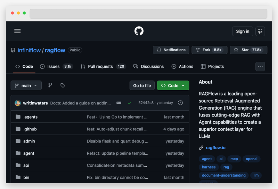Open Notifications for this repository

171,50
